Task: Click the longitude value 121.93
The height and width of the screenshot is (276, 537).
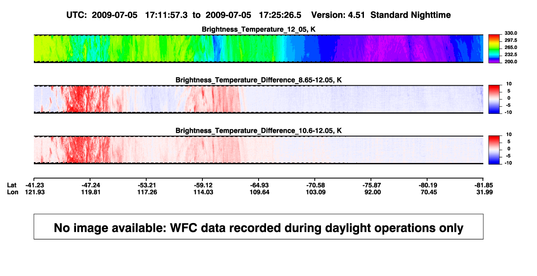Action: pos(35,192)
